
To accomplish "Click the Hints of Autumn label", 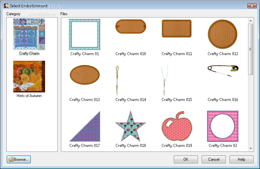I will pyautogui.click(x=29, y=96).
